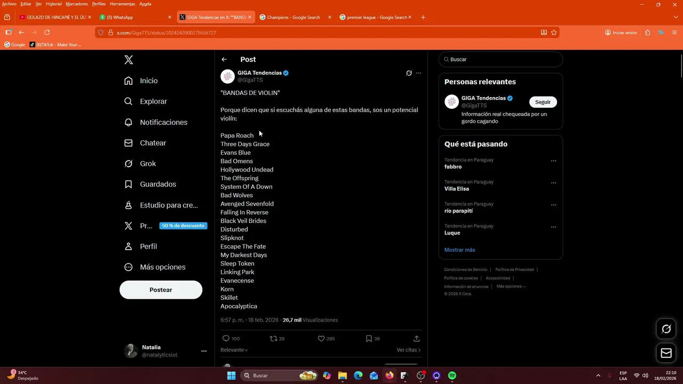The height and width of the screenshot is (384, 683).
Task: Open Estudio para creadores
Action: pyautogui.click(x=161, y=205)
